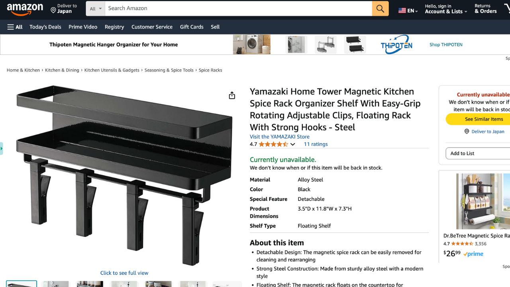
Task: Select Customer Service from the nav bar
Action: [x=152, y=27]
